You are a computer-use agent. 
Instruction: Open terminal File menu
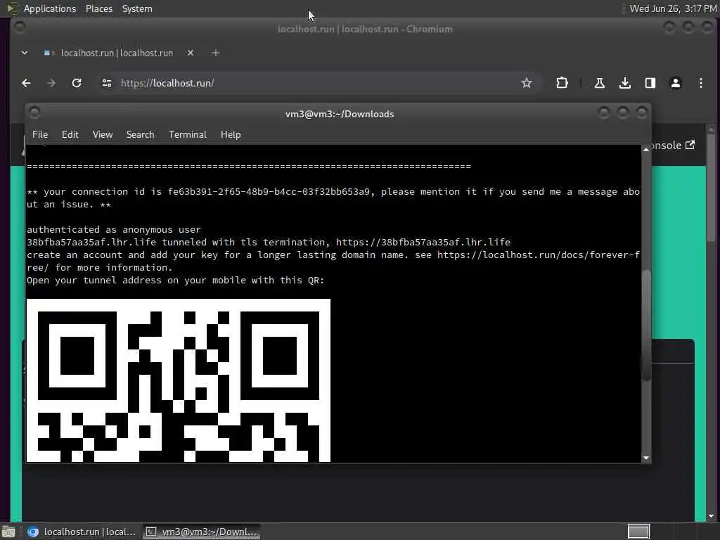point(40,134)
